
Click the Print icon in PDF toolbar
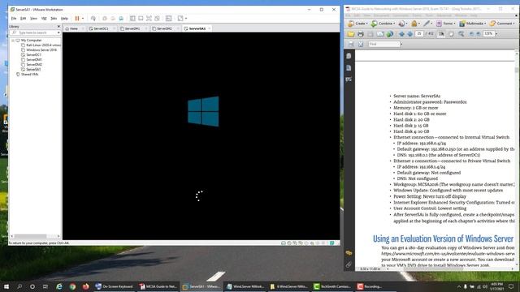click(x=361, y=34)
